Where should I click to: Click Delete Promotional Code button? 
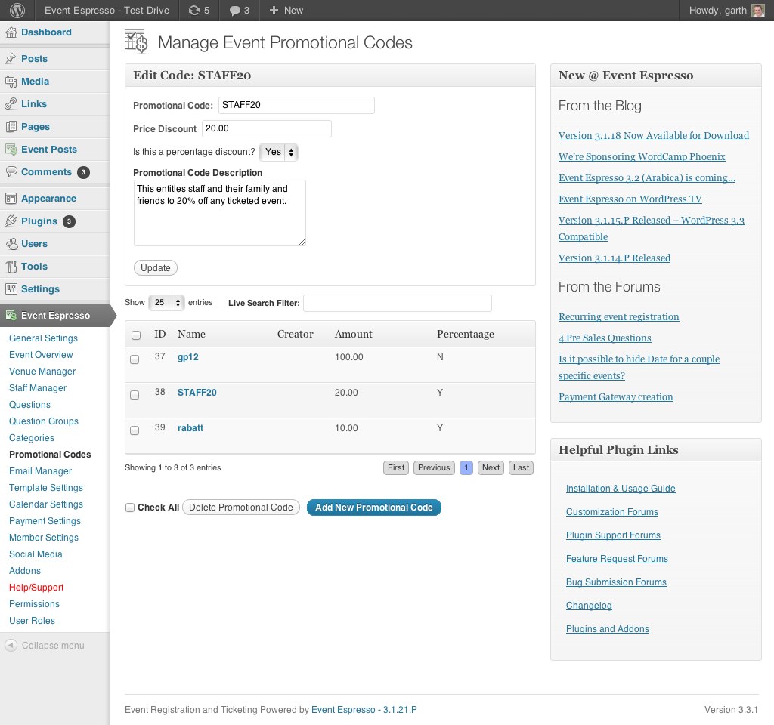[x=241, y=507]
